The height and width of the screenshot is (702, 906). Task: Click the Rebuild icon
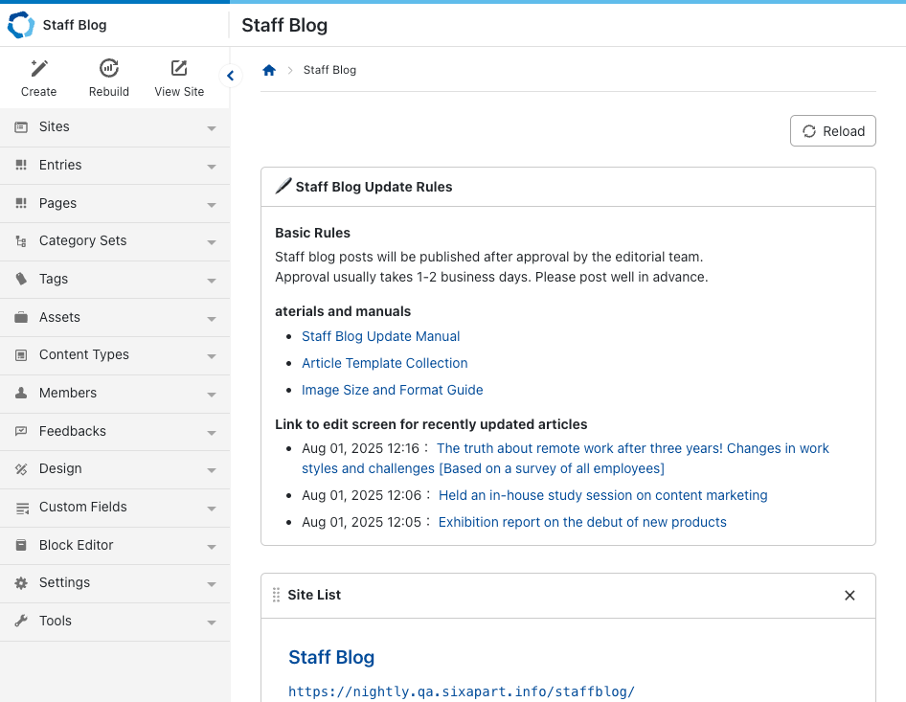coord(109,68)
